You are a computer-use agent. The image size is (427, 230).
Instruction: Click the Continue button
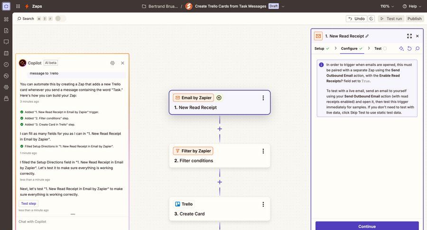(x=367, y=226)
